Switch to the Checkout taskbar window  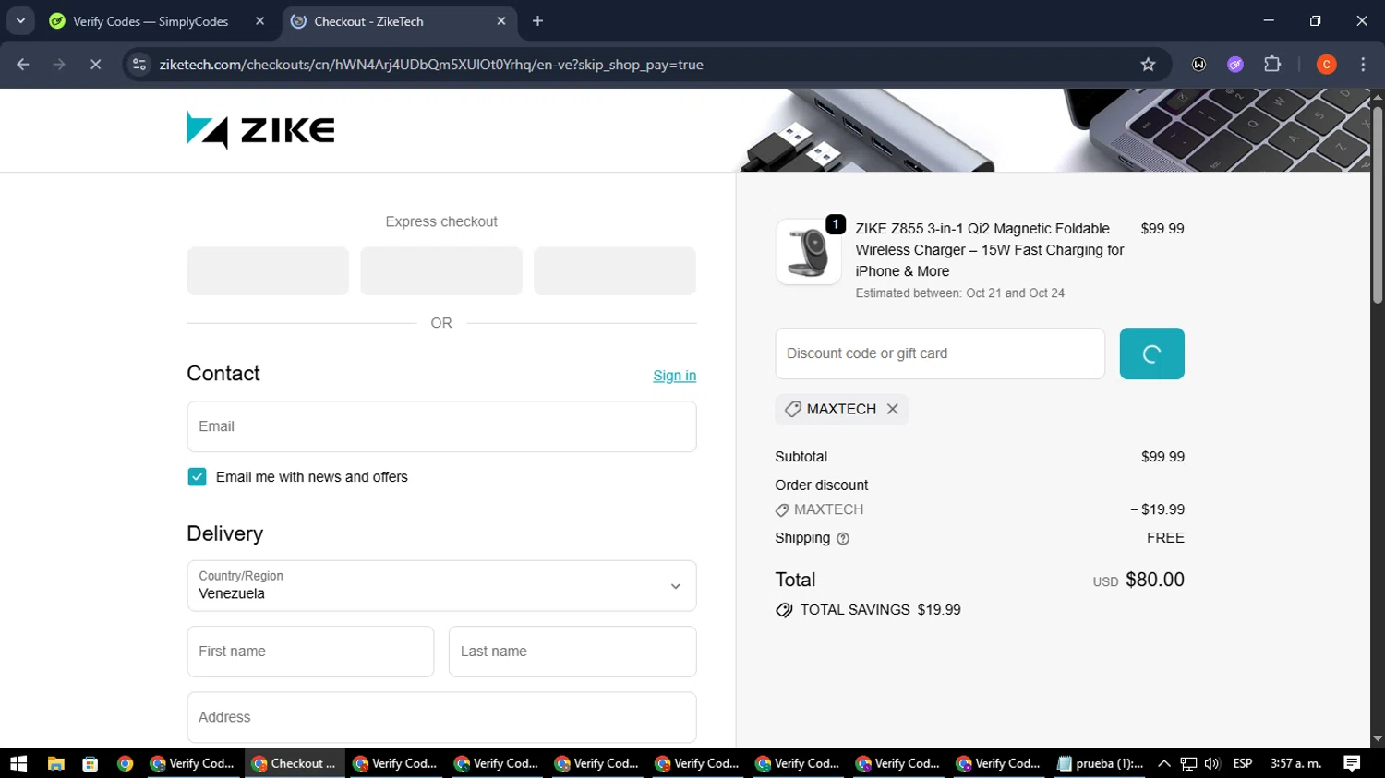pos(295,763)
